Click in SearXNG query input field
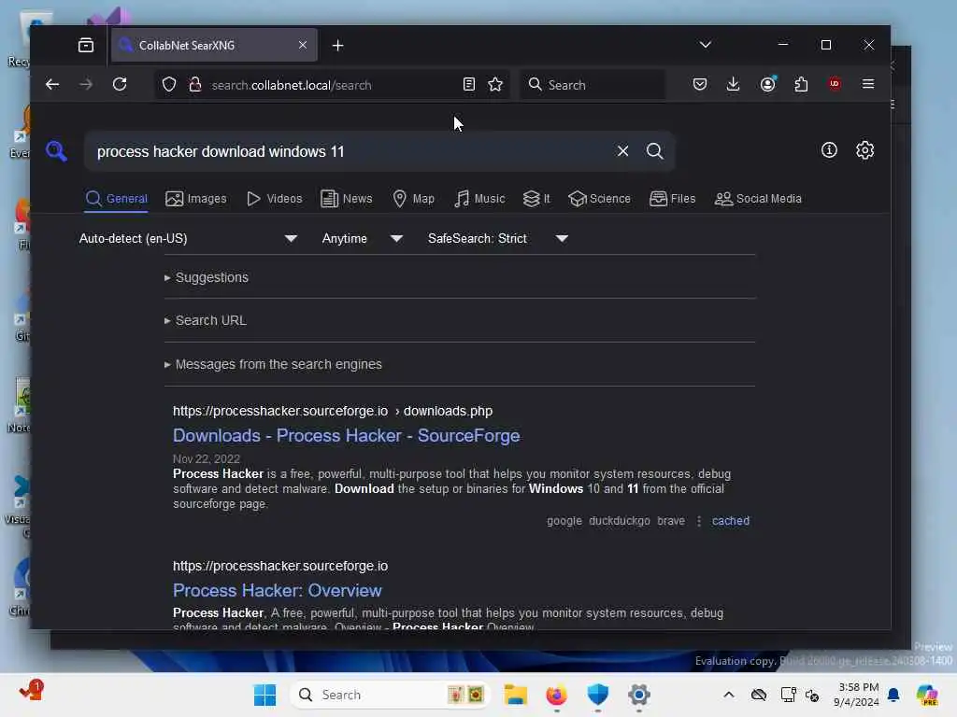This screenshot has height=717, width=957. click(351, 151)
